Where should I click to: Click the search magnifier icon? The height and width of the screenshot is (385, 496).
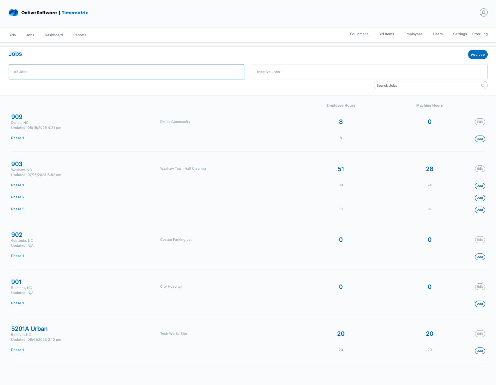coord(483,86)
